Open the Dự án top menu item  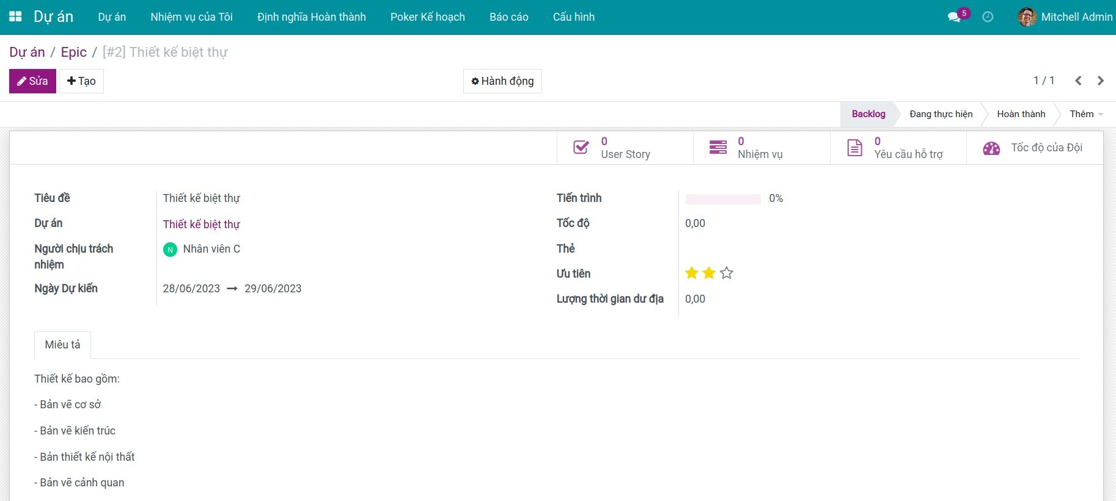pos(112,17)
